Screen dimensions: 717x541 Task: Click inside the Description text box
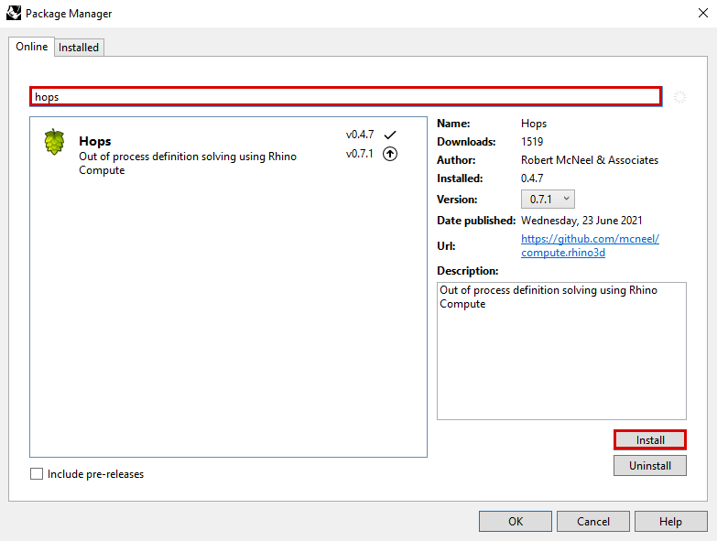561,351
